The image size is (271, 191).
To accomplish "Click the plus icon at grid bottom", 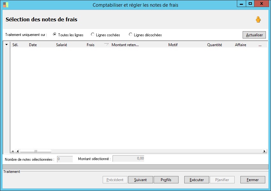I will (13, 151).
